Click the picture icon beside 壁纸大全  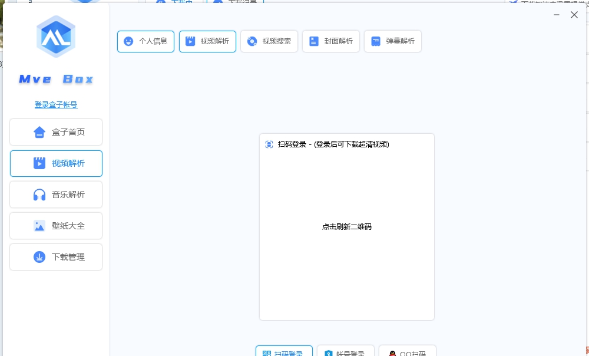coord(39,226)
